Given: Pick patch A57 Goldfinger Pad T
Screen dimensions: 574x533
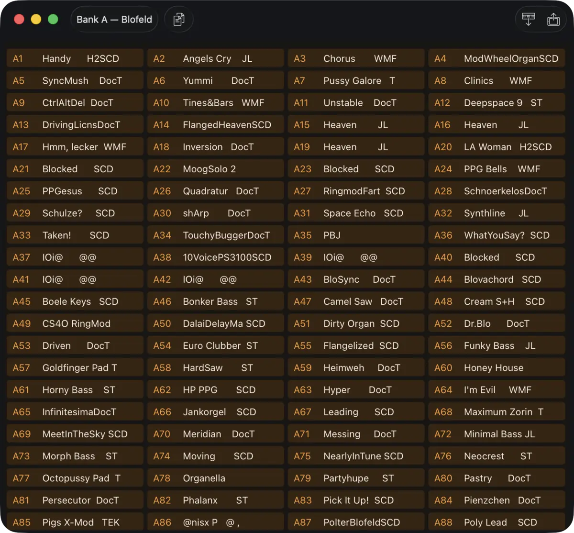Looking at the screenshot, I should (75, 367).
